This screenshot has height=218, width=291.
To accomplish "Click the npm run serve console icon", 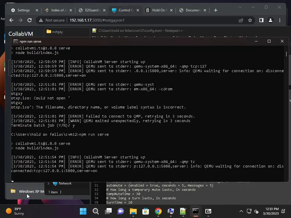I will click(16, 41).
